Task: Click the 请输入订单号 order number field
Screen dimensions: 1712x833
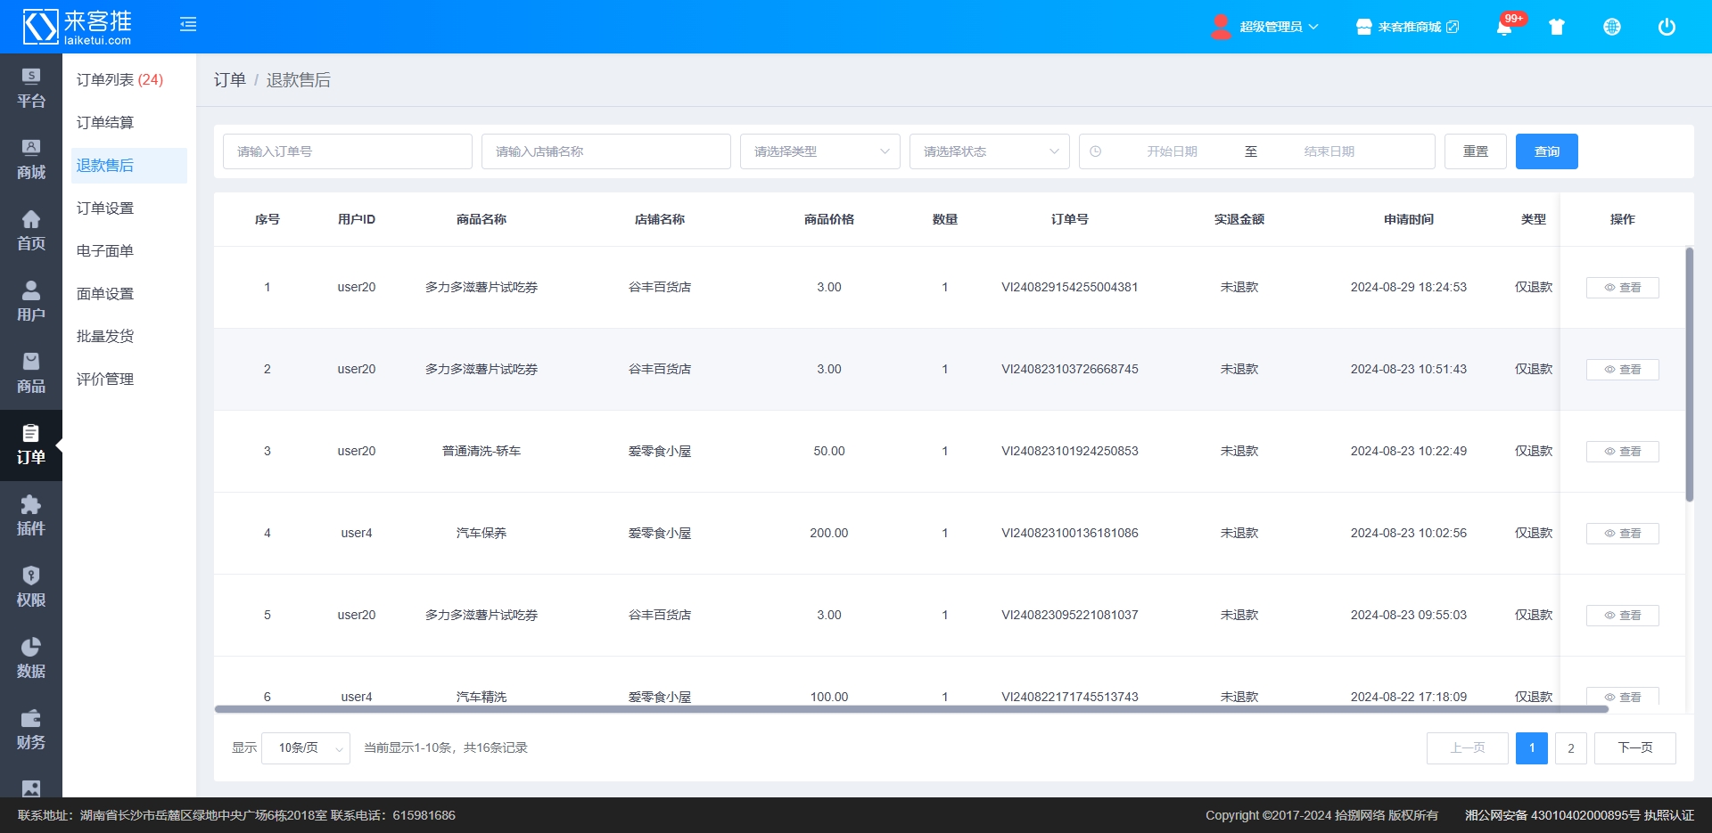Action: click(347, 151)
